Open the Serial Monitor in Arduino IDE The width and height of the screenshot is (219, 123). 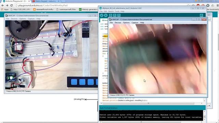click(202, 15)
